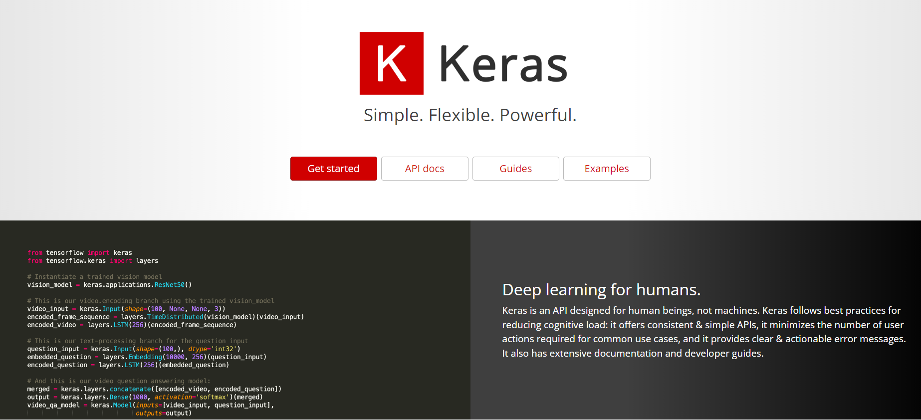921x420 pixels.
Task: Click the vision_model ResNet50 code line
Action: 109,285
